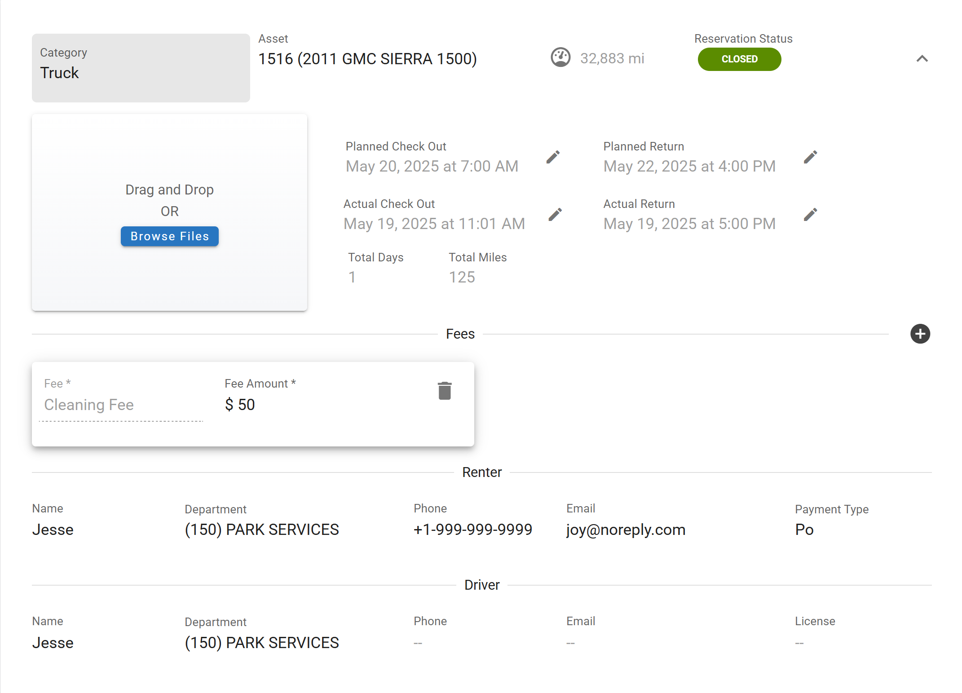This screenshot has height=693, width=962.
Task: Open the Cleaning Fee selection field
Action: [x=121, y=405]
